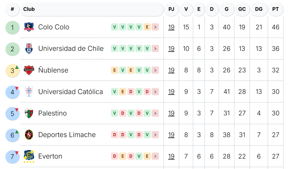Click the Universidad Católica crest

(29, 92)
